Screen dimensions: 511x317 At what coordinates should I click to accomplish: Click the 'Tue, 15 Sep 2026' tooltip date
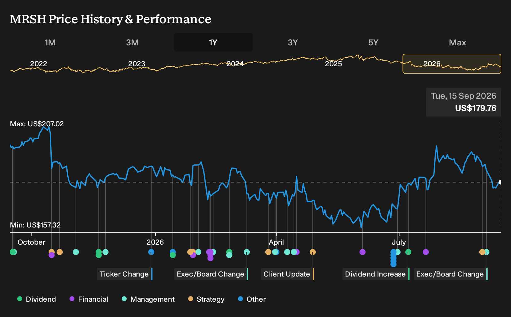point(463,96)
